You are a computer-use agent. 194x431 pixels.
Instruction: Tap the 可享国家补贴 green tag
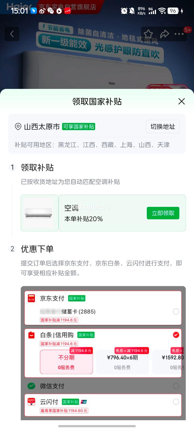[79, 127]
